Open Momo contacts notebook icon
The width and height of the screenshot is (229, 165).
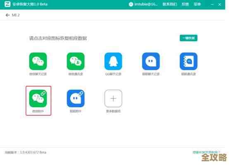(x=188, y=61)
